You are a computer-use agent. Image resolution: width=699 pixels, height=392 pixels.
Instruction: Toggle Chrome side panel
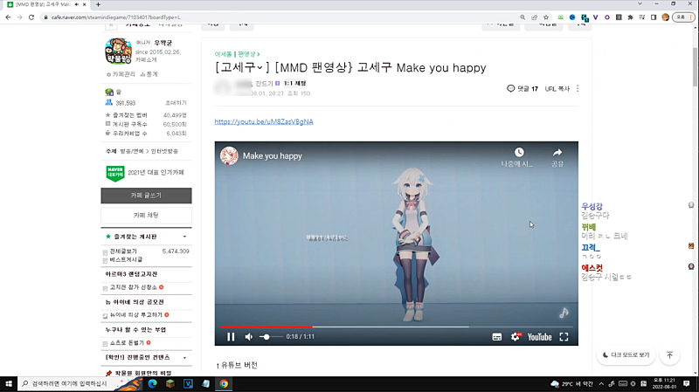click(654, 17)
